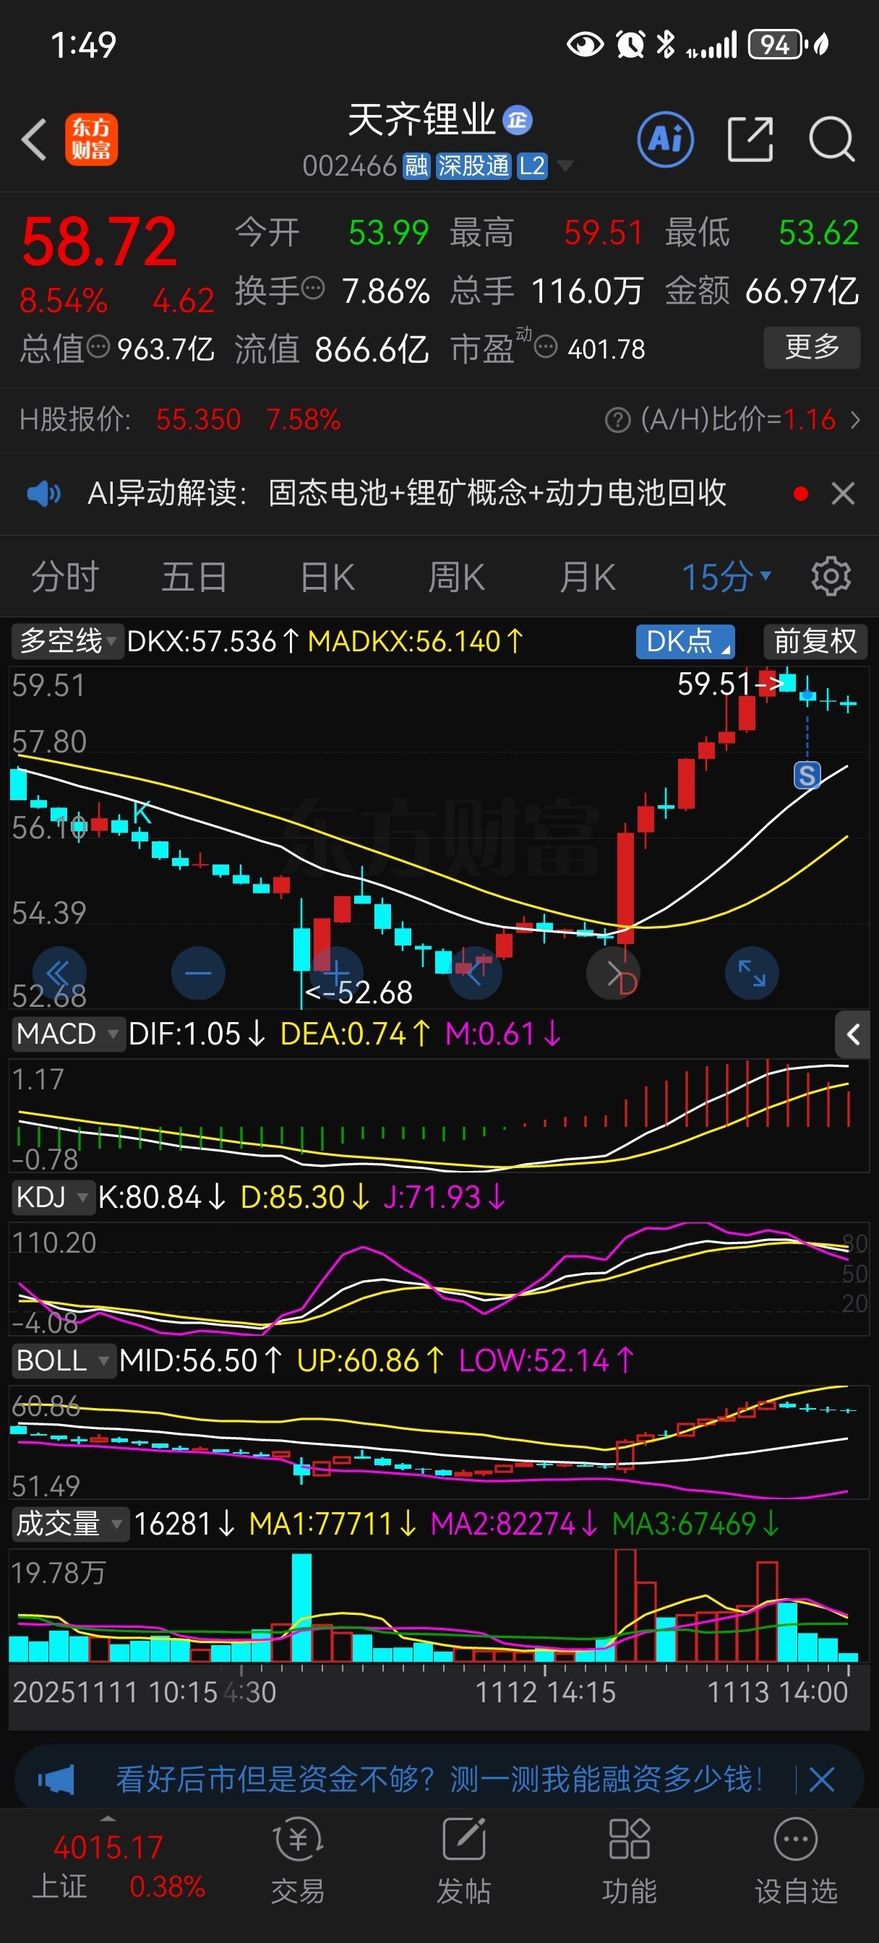The image size is (879, 1943).
Task: Tap the 上证 index 4015.17
Action: pos(108,1848)
